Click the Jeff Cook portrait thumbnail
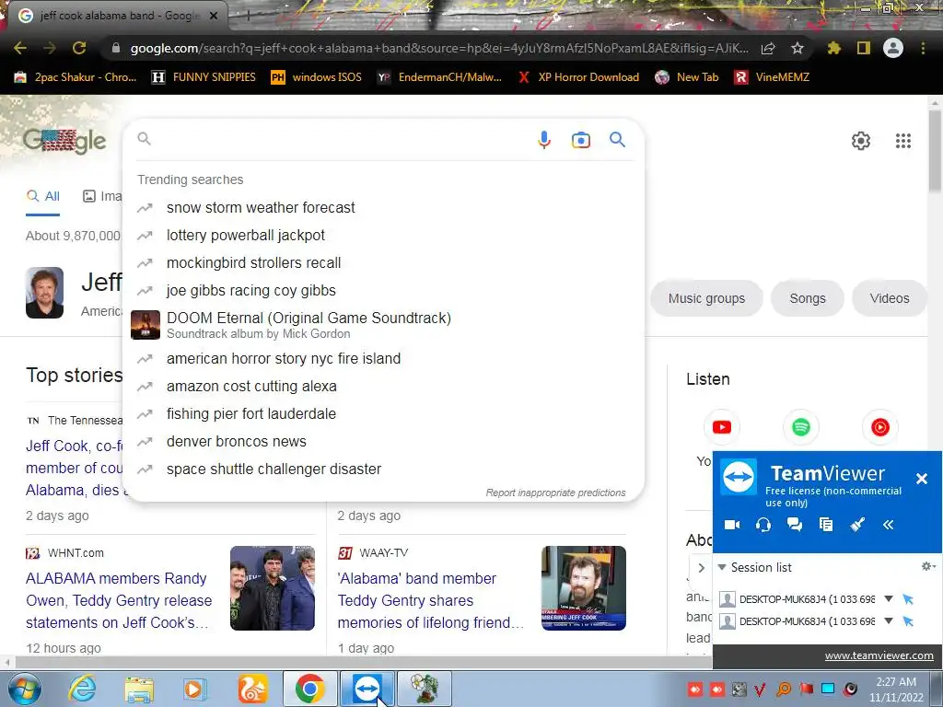Screen dimensions: 943x707 [44, 293]
